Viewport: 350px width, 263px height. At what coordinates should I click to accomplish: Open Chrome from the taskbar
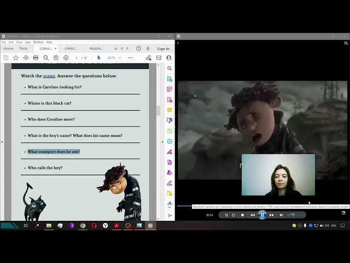83,225
